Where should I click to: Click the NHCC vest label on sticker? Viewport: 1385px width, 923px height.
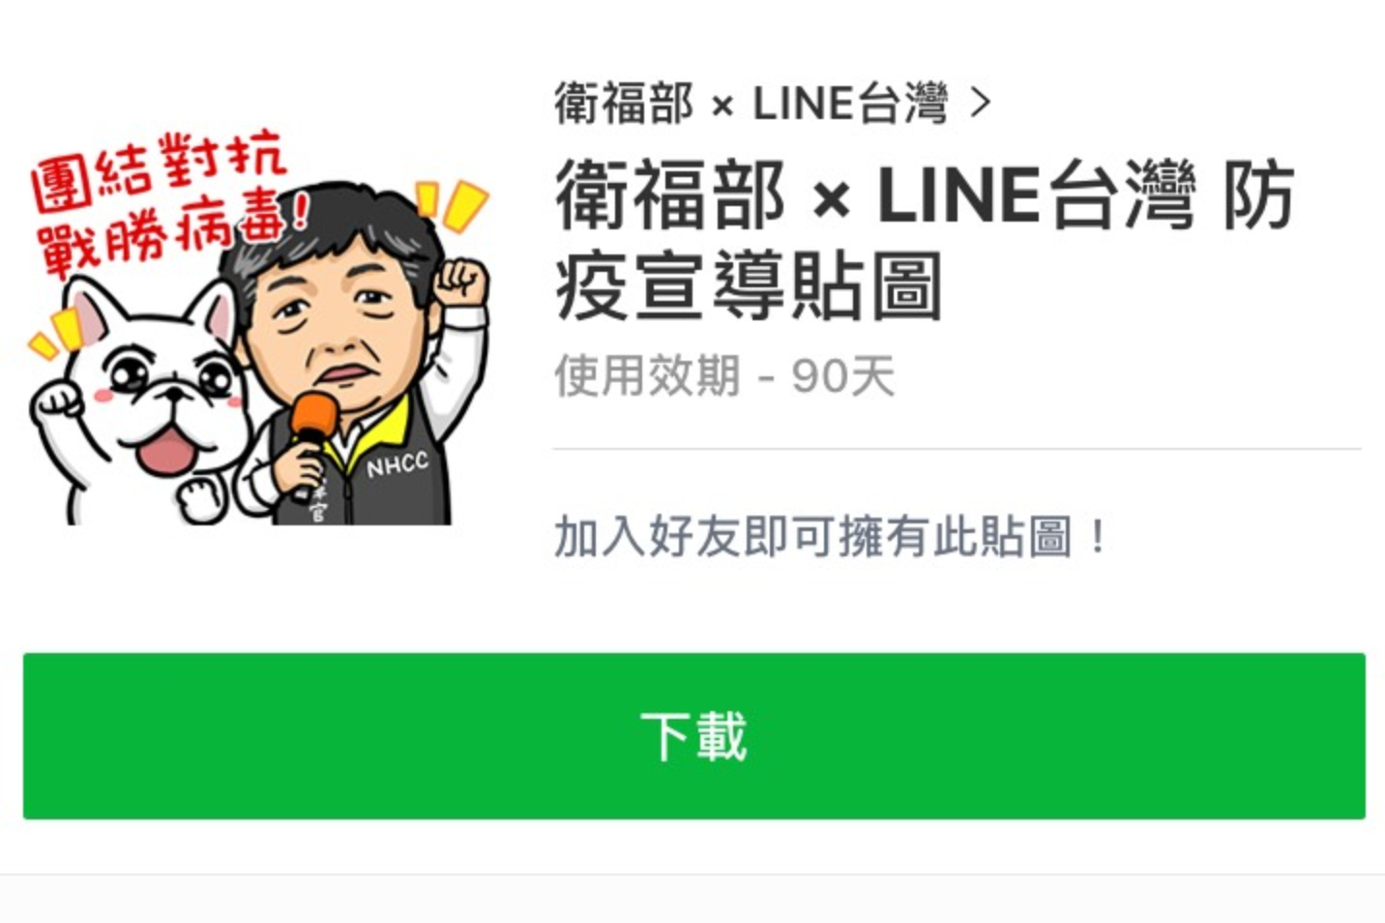(398, 465)
